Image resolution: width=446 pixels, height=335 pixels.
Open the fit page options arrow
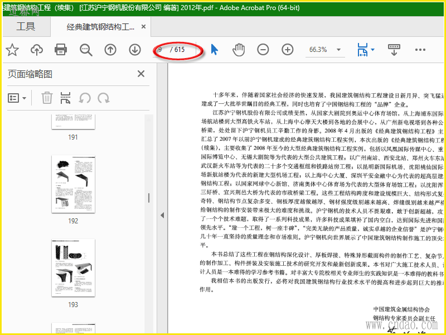pyautogui.click(x=372, y=50)
